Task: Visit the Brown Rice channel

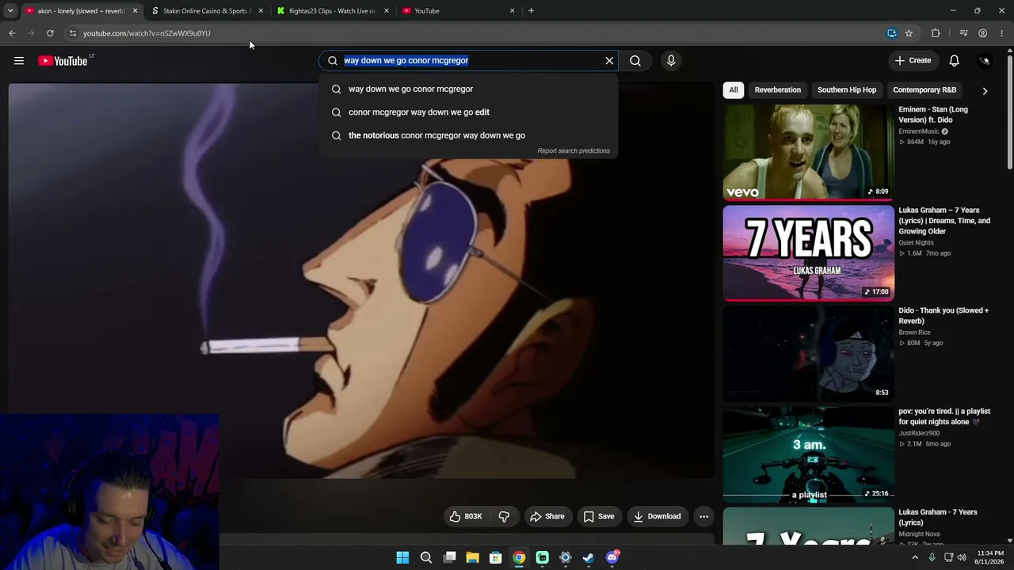Action: (914, 332)
